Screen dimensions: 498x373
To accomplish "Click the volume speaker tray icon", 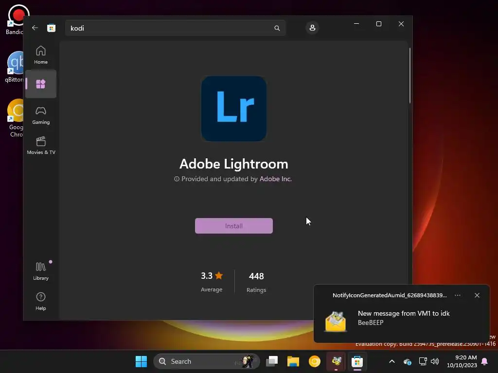I will [x=435, y=361].
